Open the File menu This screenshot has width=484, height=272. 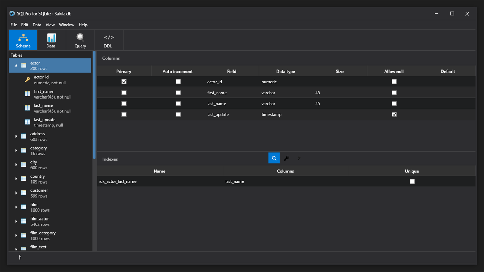14,25
